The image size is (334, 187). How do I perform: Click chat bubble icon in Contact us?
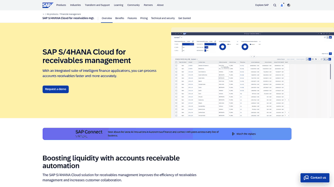(306, 178)
